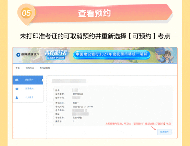Click the 北京考场1 room name value

(x=77, y=118)
